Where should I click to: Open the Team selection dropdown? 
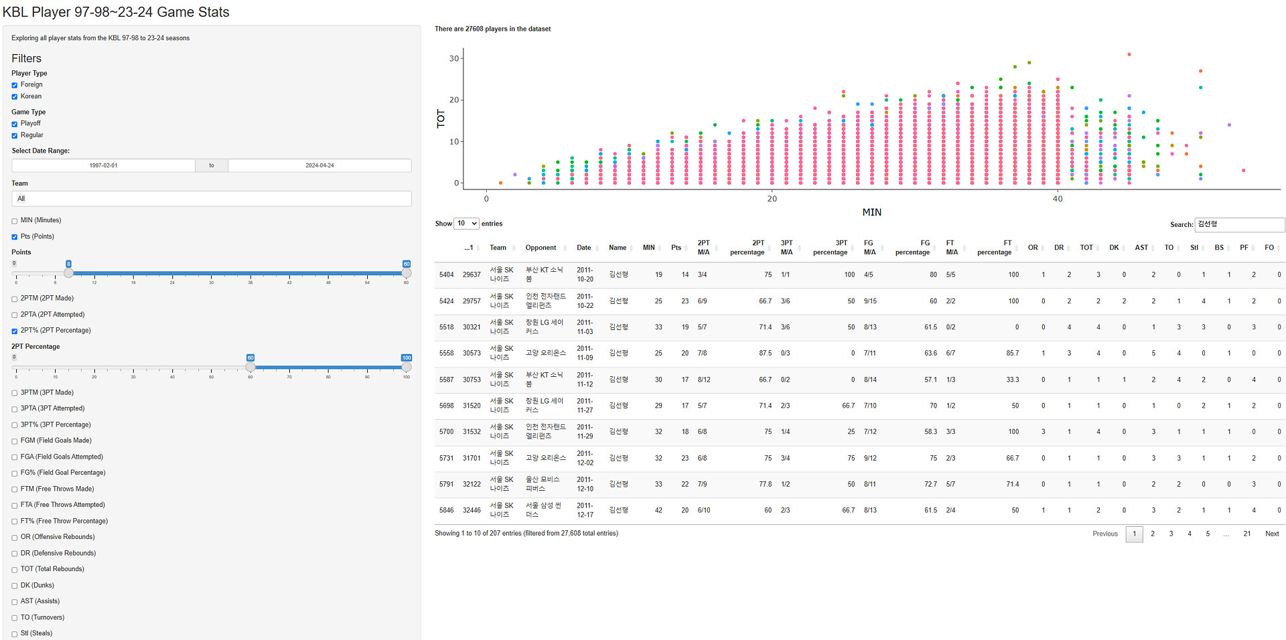pyautogui.click(x=211, y=199)
